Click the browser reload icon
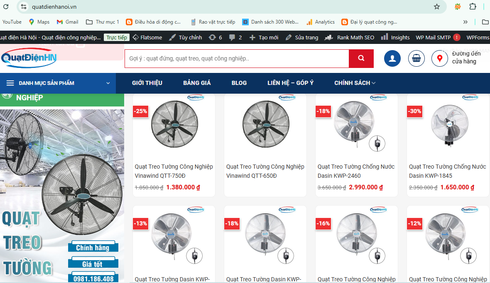This screenshot has width=490, height=283. click(6, 7)
